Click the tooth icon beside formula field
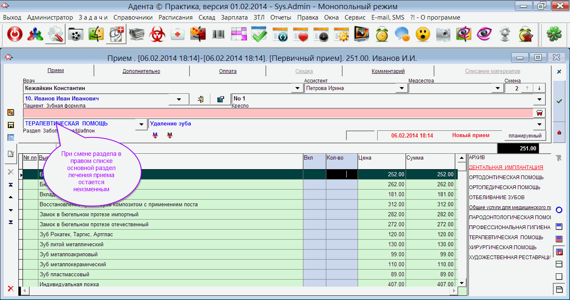 click(540, 113)
